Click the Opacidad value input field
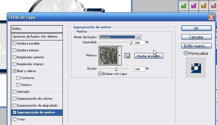Viewport: 217px width, 125px height. [139, 43]
